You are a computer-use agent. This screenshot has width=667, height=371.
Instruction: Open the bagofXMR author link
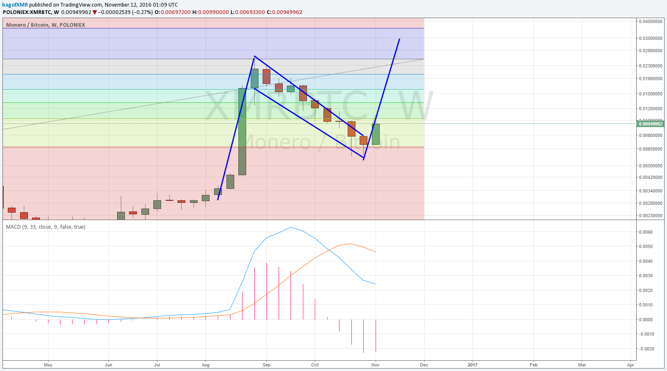[15, 5]
